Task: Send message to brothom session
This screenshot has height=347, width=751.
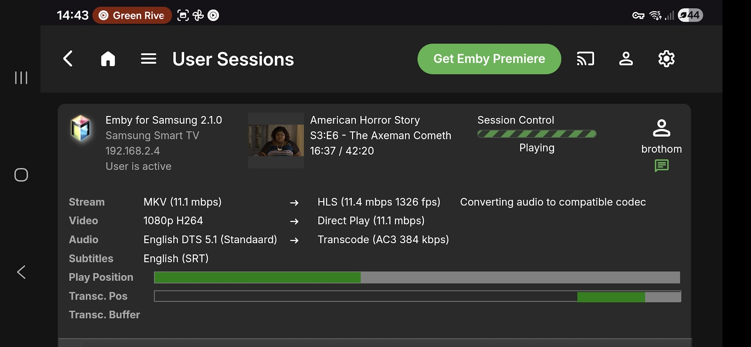Action: click(x=661, y=166)
